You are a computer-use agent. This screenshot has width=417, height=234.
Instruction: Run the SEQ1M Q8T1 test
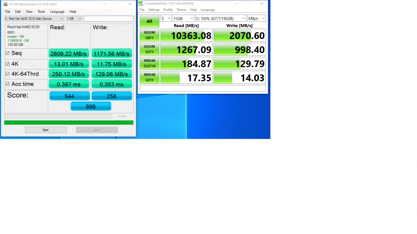pyautogui.click(x=149, y=35)
